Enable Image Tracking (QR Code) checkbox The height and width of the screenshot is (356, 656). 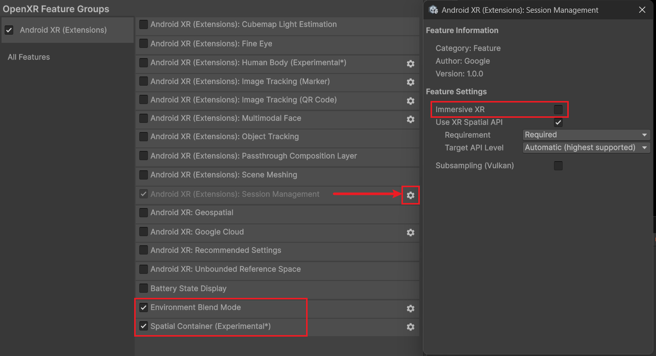143,99
